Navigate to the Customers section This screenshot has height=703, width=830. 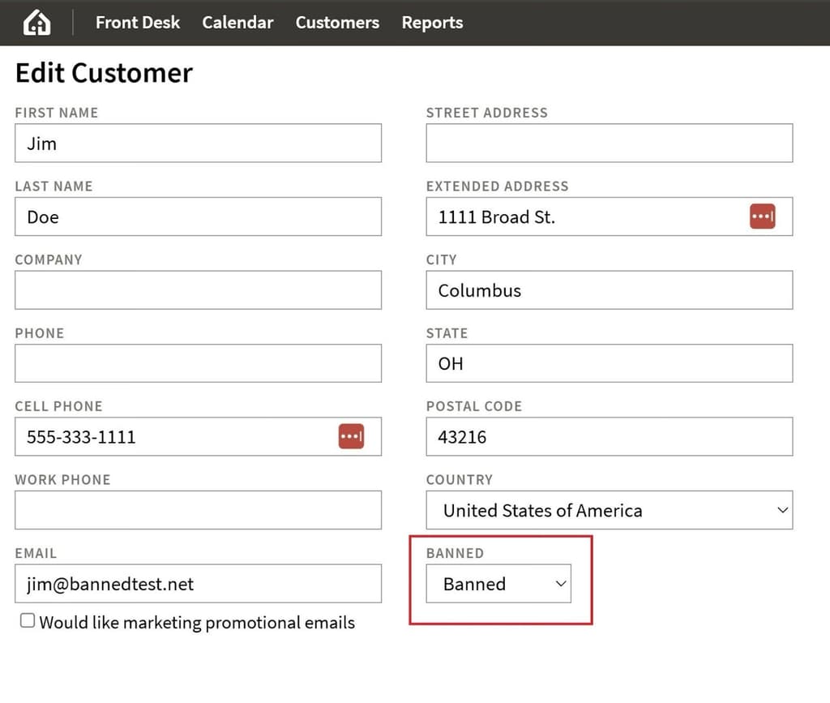(x=337, y=22)
